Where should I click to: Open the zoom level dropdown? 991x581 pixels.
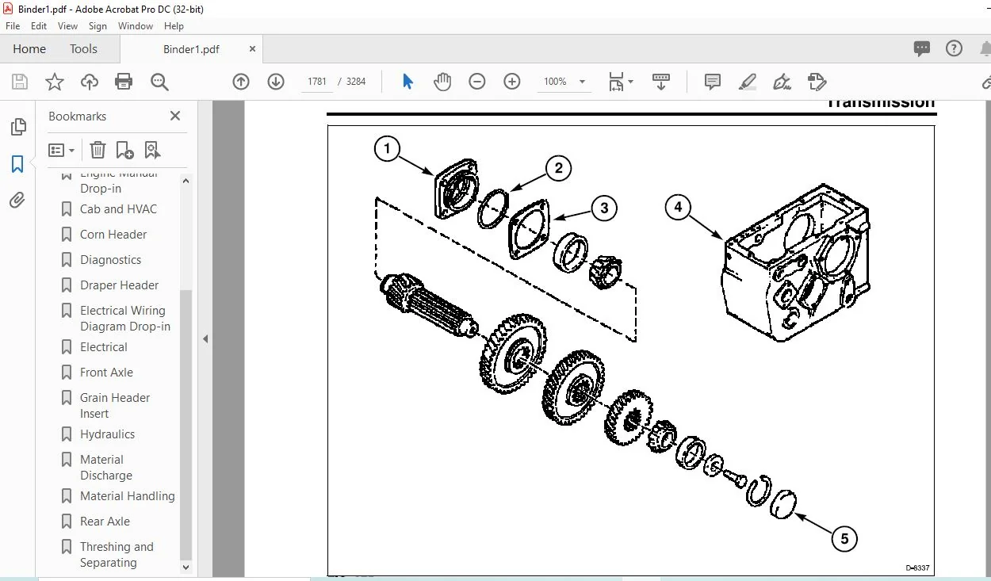[582, 82]
